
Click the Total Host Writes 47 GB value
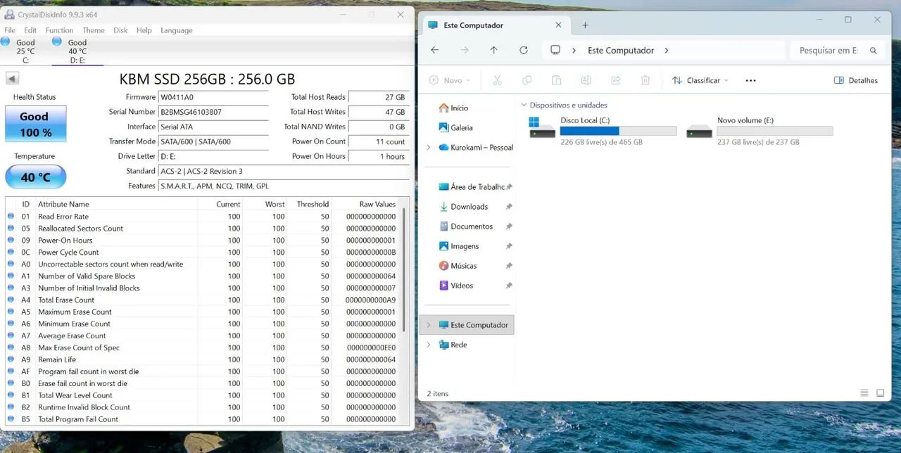pos(379,112)
